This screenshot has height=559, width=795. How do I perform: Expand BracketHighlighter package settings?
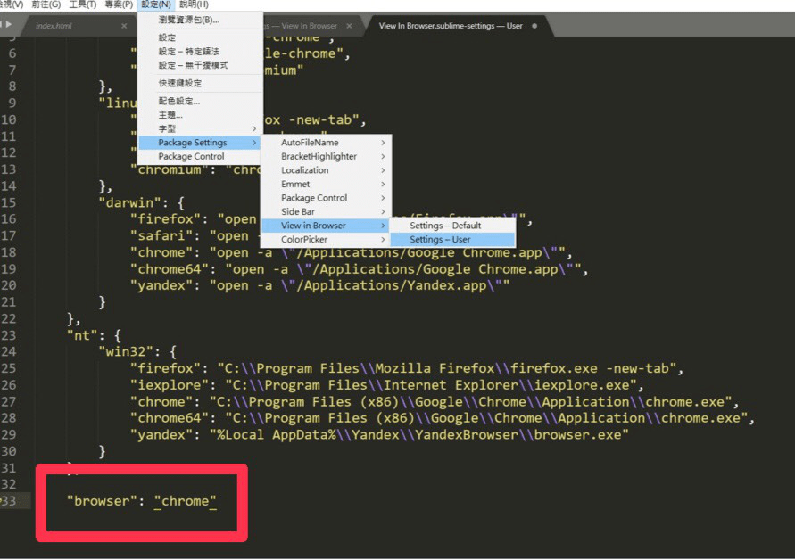tap(326, 156)
